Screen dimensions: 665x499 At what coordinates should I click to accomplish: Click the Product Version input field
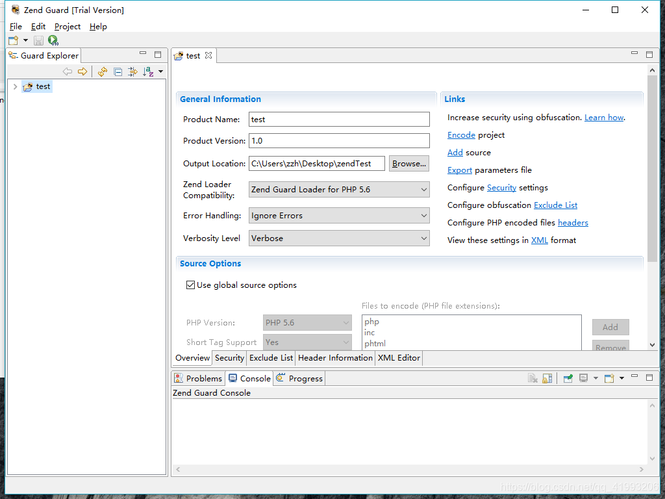coord(339,140)
